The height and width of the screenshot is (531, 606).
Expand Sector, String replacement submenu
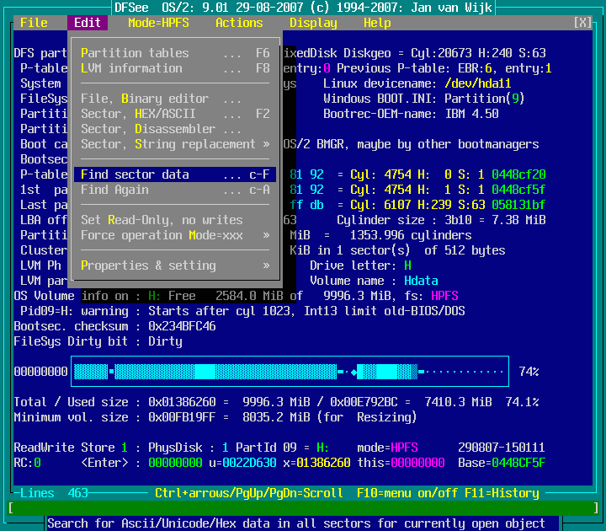click(175, 144)
